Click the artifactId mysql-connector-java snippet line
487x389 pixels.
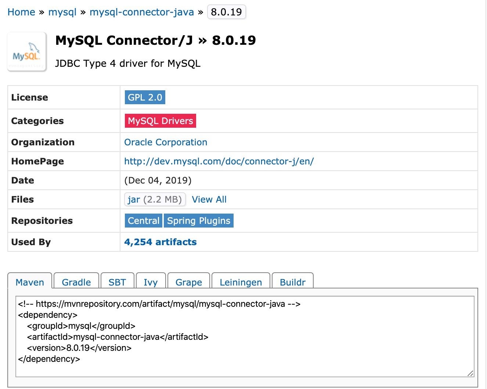118,337
